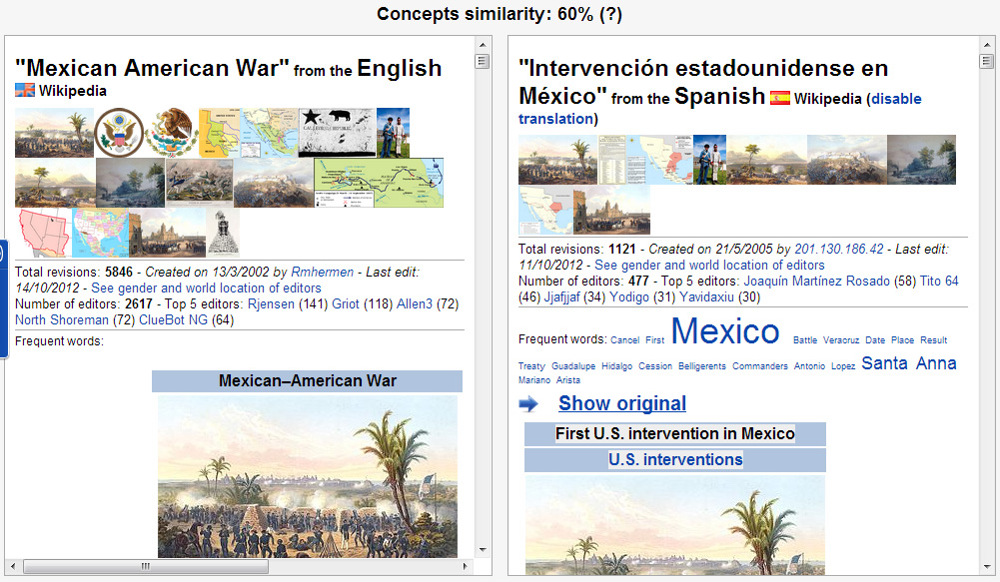Image resolution: width=1000 pixels, height=582 pixels.
Task: Click the Mexican–American War infobox title
Action: click(x=308, y=380)
